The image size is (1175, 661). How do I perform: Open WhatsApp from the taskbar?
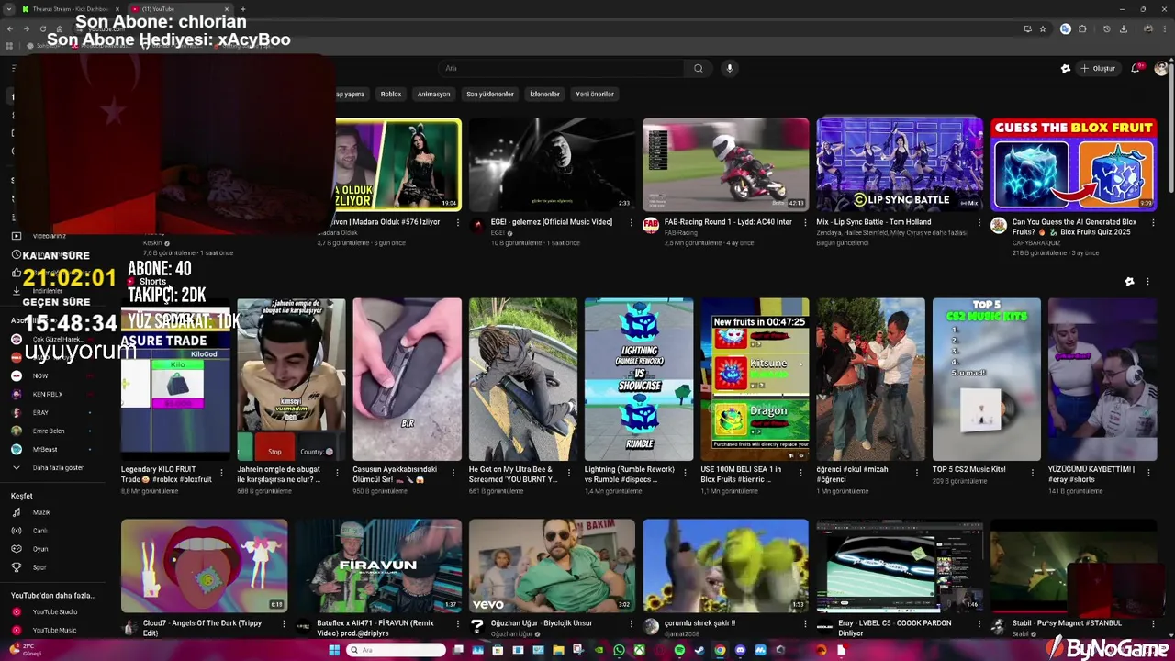click(619, 650)
